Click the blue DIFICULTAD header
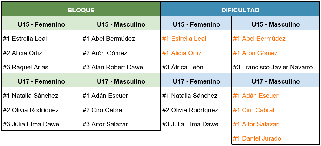Screen dimensions: 321x146 [x=240, y=10]
